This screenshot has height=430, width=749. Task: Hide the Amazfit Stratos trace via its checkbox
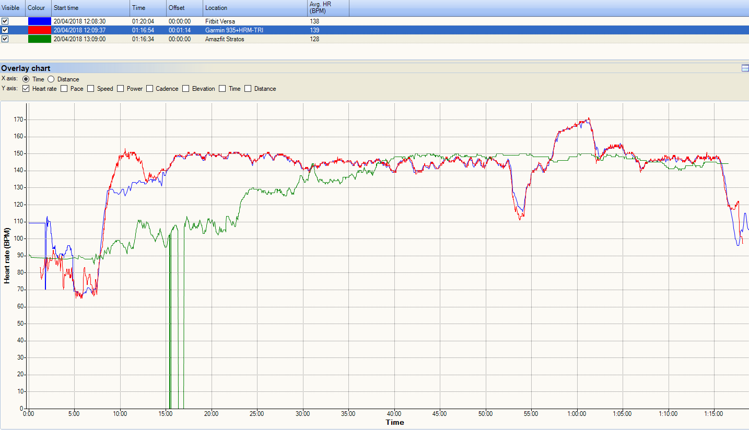[5, 39]
